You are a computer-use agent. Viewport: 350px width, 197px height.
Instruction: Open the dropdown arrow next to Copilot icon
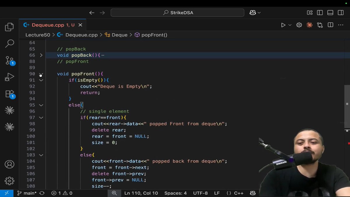pyautogui.click(x=259, y=13)
